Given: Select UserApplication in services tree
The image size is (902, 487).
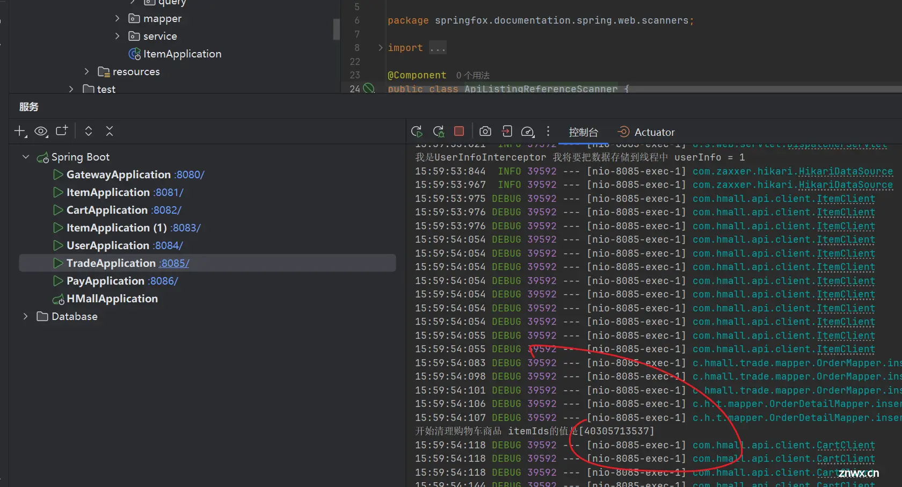Looking at the screenshot, I should [108, 245].
